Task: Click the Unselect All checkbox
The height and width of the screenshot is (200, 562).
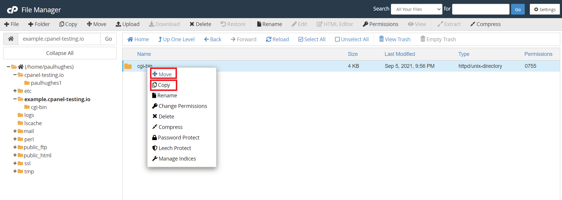Action: [x=337, y=39]
